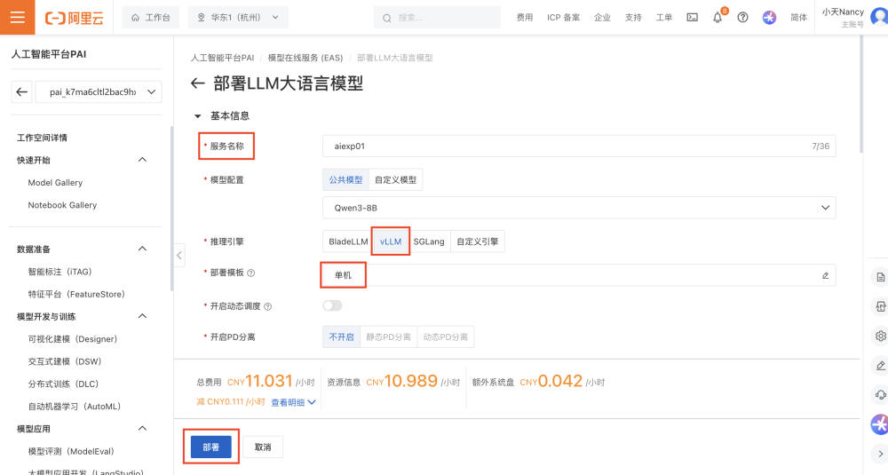Screen dimensions: 888x475
Task: Open 交互式建模 (DSW)
Action: tap(65, 361)
